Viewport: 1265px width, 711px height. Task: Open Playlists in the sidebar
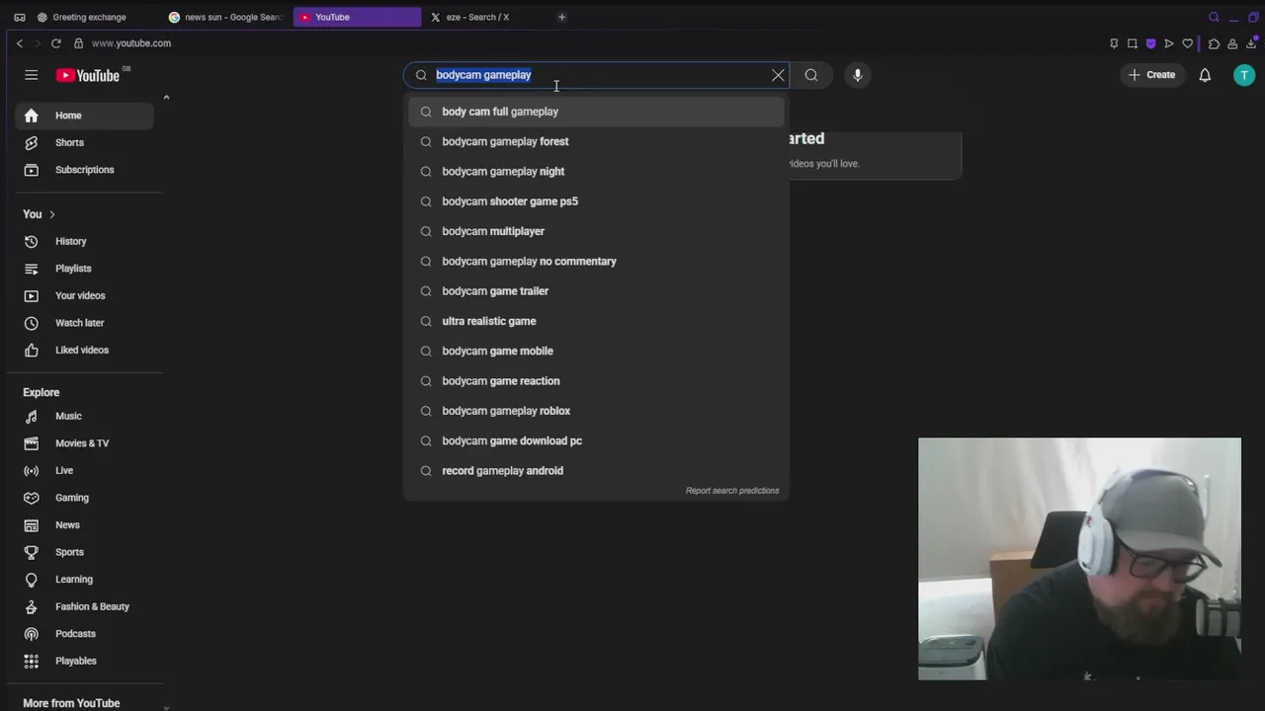[84, 269]
